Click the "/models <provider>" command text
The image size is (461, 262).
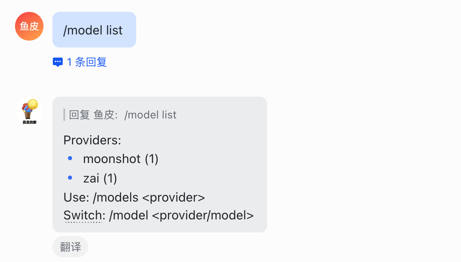tap(149, 198)
